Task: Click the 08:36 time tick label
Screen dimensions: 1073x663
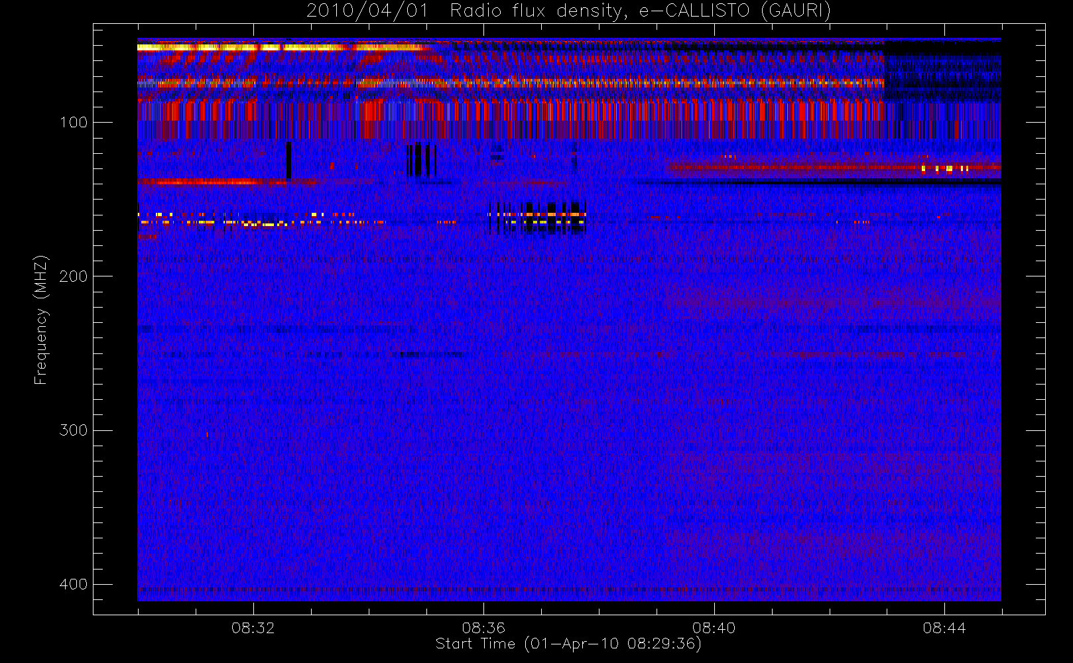Action: (x=483, y=628)
